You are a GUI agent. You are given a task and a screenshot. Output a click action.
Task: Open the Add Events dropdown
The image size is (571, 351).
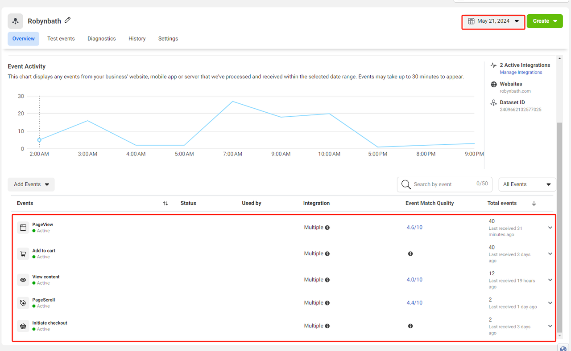(31, 184)
